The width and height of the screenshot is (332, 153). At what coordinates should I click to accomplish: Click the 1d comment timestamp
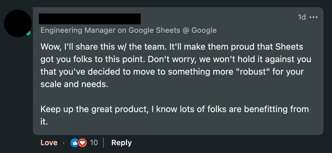coord(302,17)
